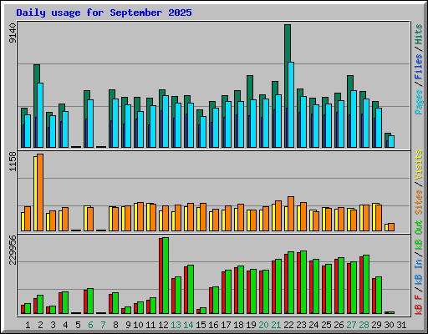Select the 9140 top chart axis value
This screenshot has height=334, width=428.
[13, 33]
